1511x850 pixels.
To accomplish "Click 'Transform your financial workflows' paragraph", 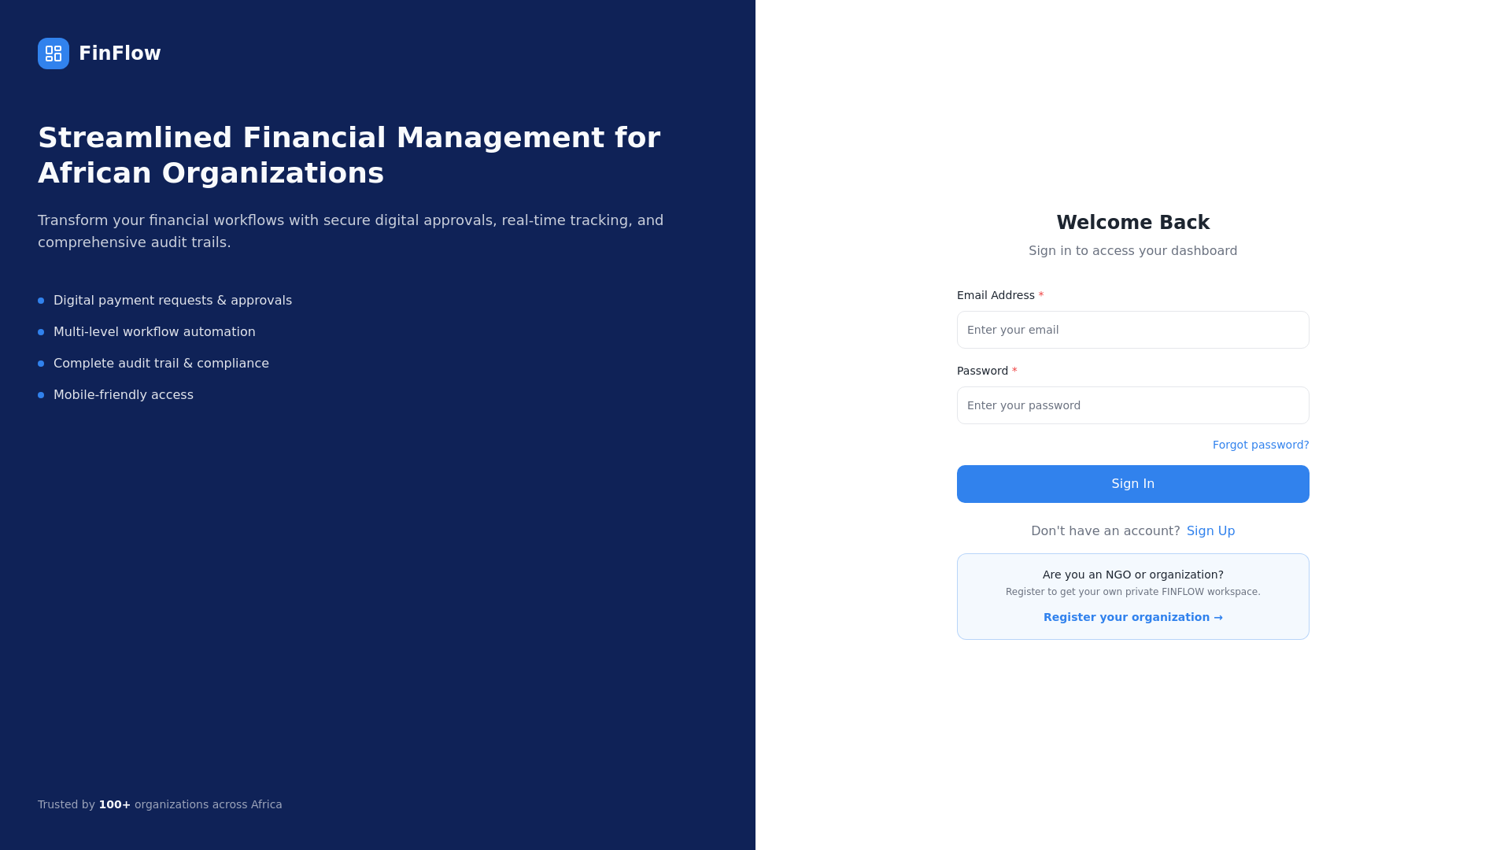I will point(351,231).
